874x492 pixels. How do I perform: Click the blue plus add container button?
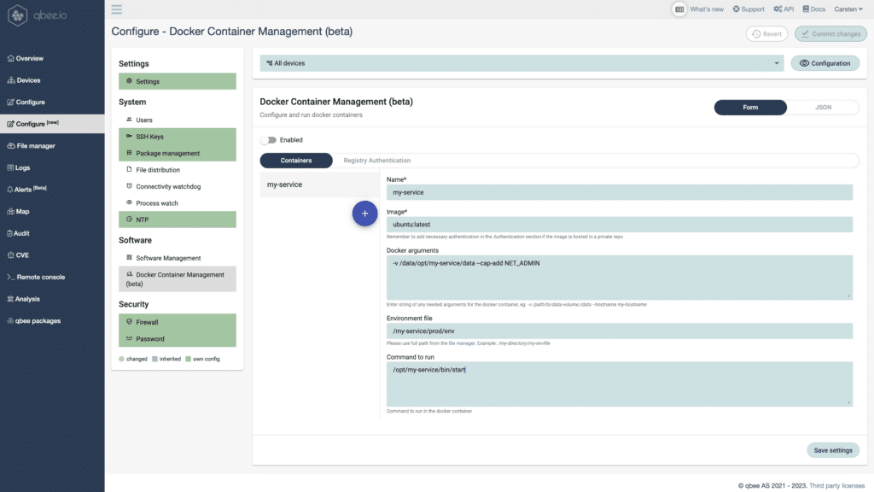[x=364, y=214]
